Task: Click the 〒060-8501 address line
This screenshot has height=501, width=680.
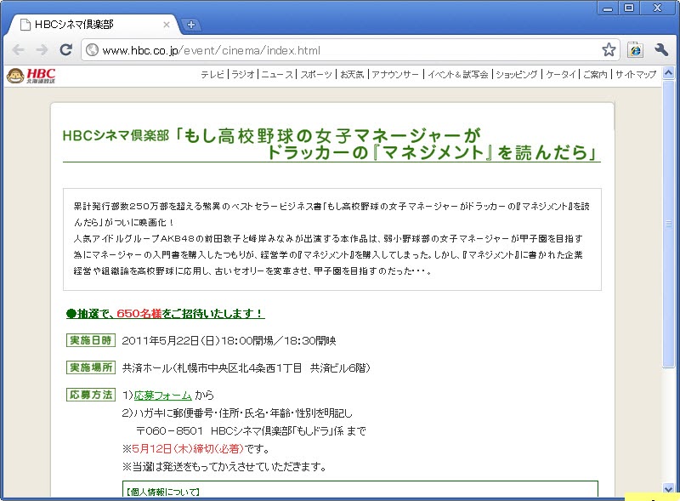Action: (x=251, y=430)
